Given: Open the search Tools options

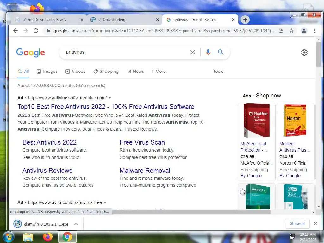Looking at the screenshot, I should (x=218, y=72).
